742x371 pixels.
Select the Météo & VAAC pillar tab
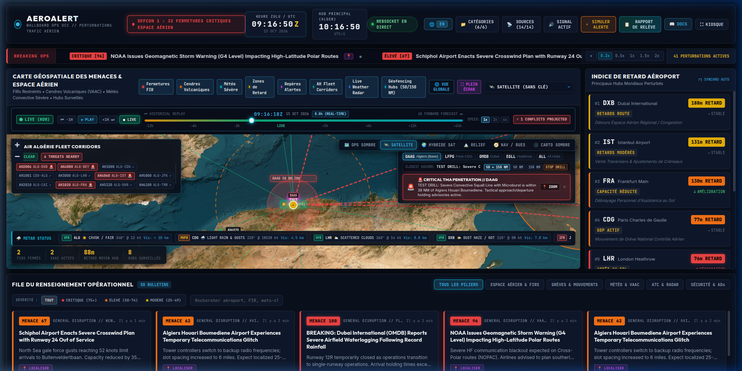coord(625,285)
